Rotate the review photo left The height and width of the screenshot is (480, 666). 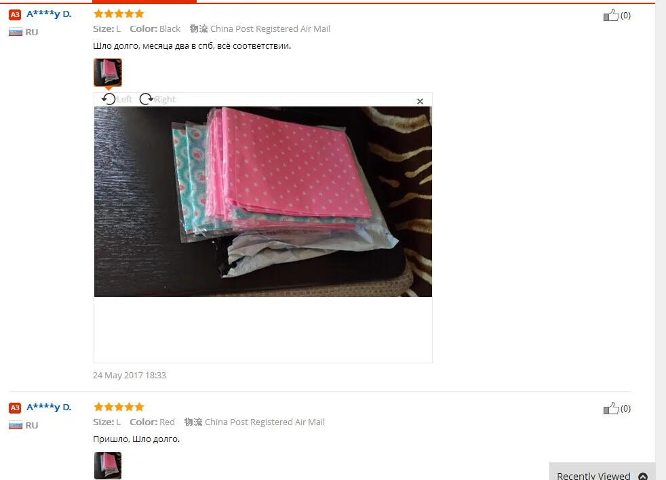coord(117,99)
